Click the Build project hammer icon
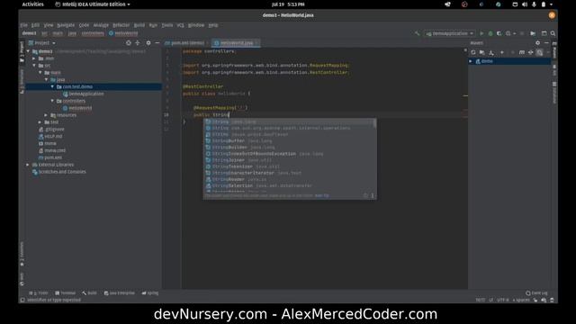 (x=417, y=33)
